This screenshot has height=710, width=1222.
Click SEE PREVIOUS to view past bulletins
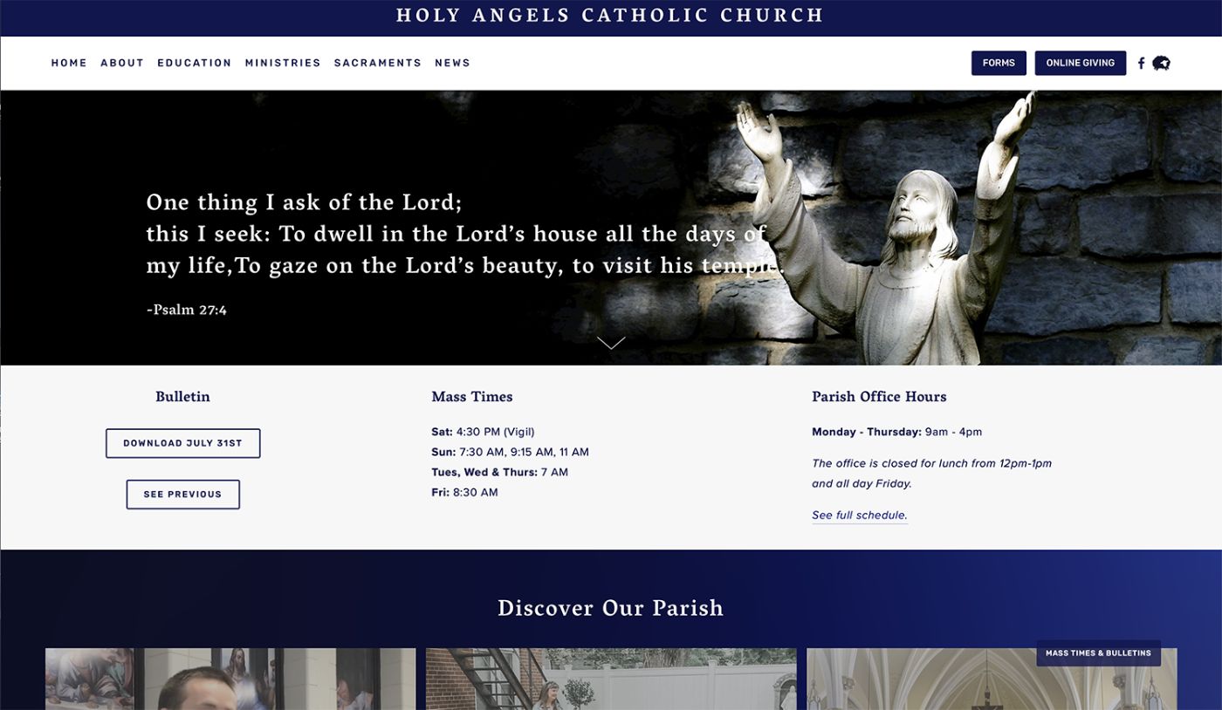(x=182, y=494)
